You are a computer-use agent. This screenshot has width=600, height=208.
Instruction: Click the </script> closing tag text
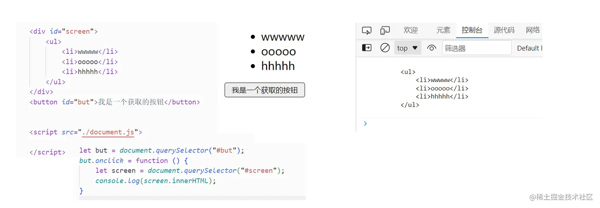click(48, 152)
